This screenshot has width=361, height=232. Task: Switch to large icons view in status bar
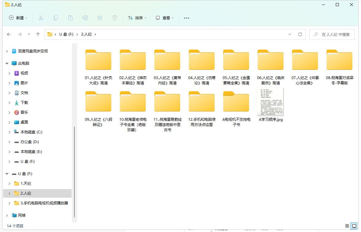[x=354, y=226]
